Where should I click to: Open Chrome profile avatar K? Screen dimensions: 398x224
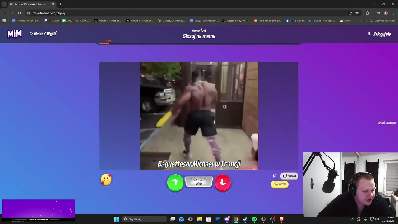click(x=386, y=13)
